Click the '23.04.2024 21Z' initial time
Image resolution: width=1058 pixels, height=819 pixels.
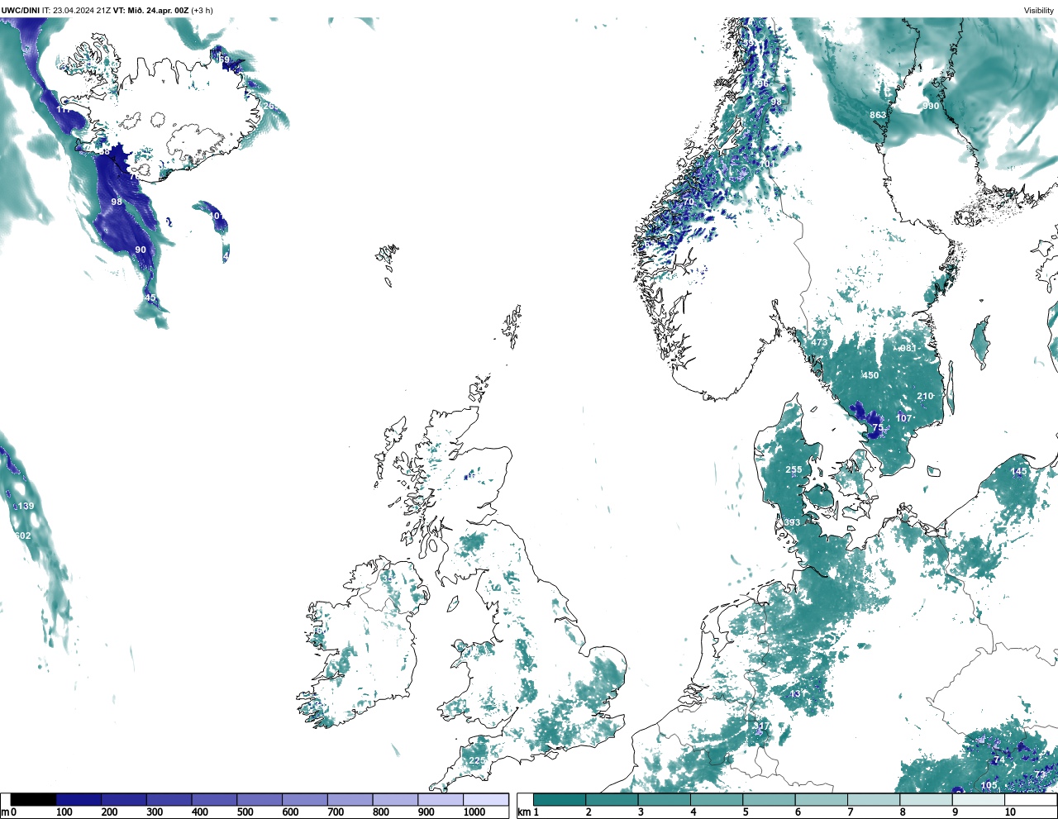tap(81, 11)
